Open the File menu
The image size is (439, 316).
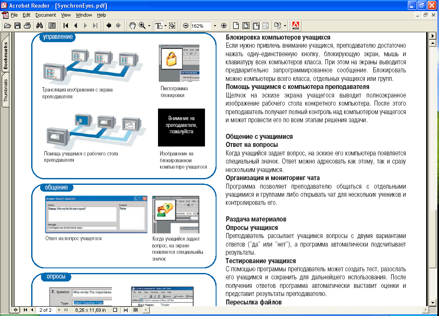14,15
